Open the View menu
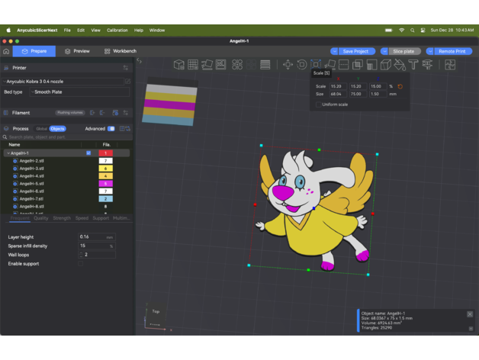This screenshot has height=360, width=479. point(95,31)
